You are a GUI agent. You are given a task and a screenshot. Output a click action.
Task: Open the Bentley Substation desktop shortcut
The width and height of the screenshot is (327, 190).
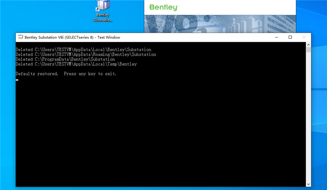[102, 11]
